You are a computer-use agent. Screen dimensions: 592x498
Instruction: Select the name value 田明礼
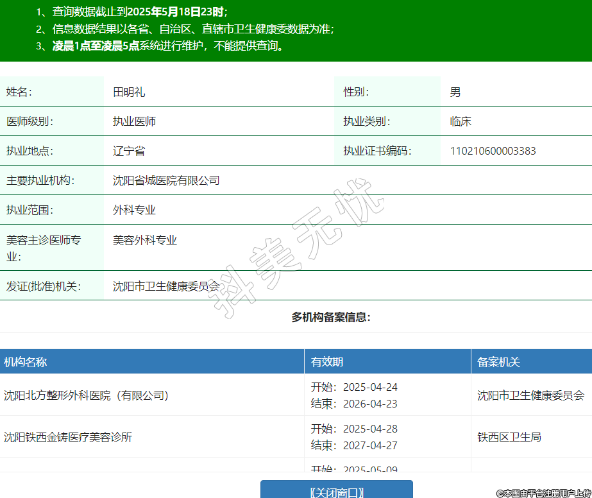pos(129,92)
